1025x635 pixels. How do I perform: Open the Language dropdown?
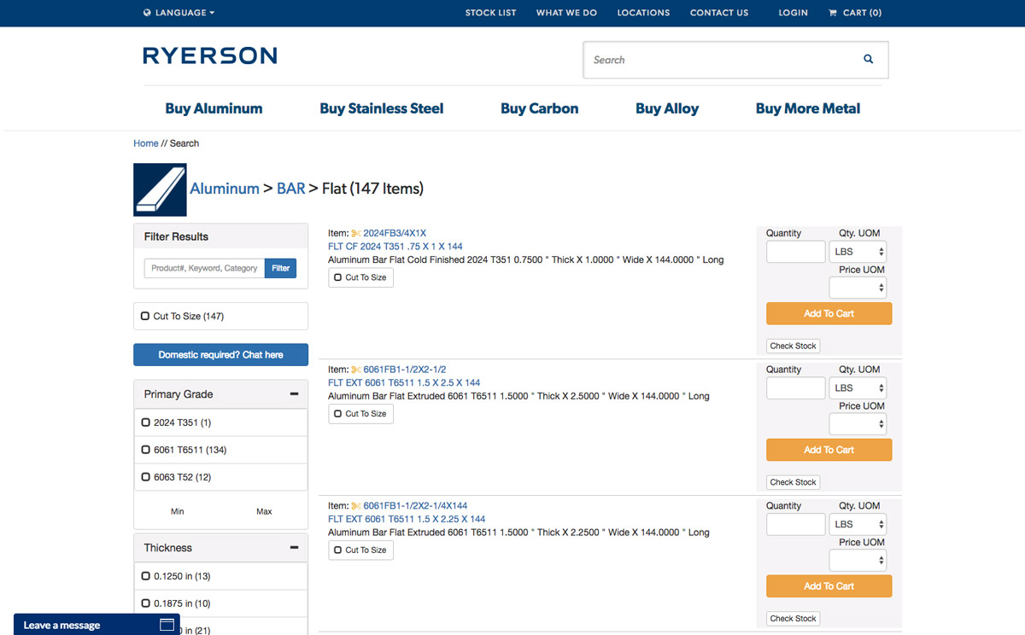tap(179, 13)
